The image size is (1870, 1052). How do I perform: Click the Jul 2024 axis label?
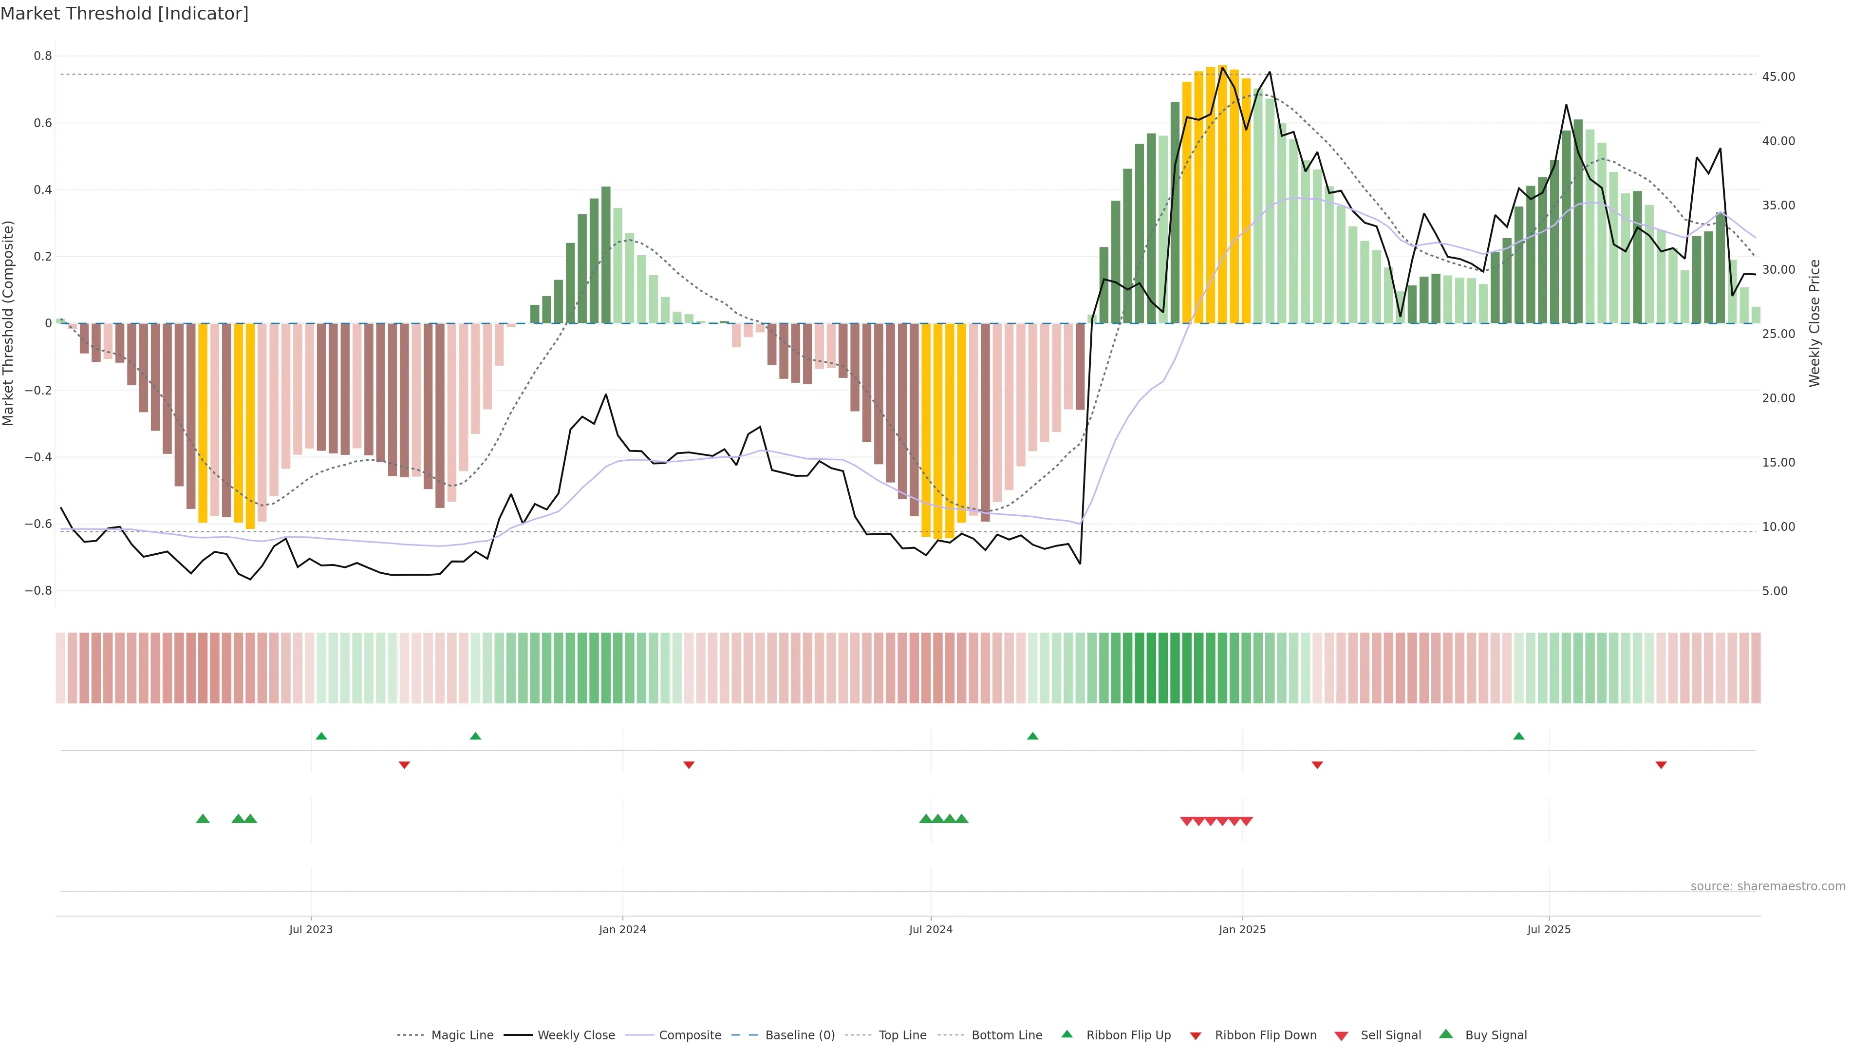(931, 929)
